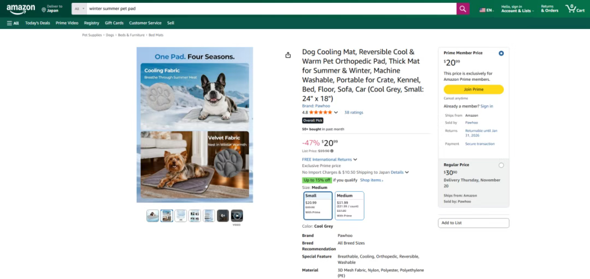This screenshot has height=279, width=590.
Task: View the 4+ more images thumbnail
Action: (223, 216)
